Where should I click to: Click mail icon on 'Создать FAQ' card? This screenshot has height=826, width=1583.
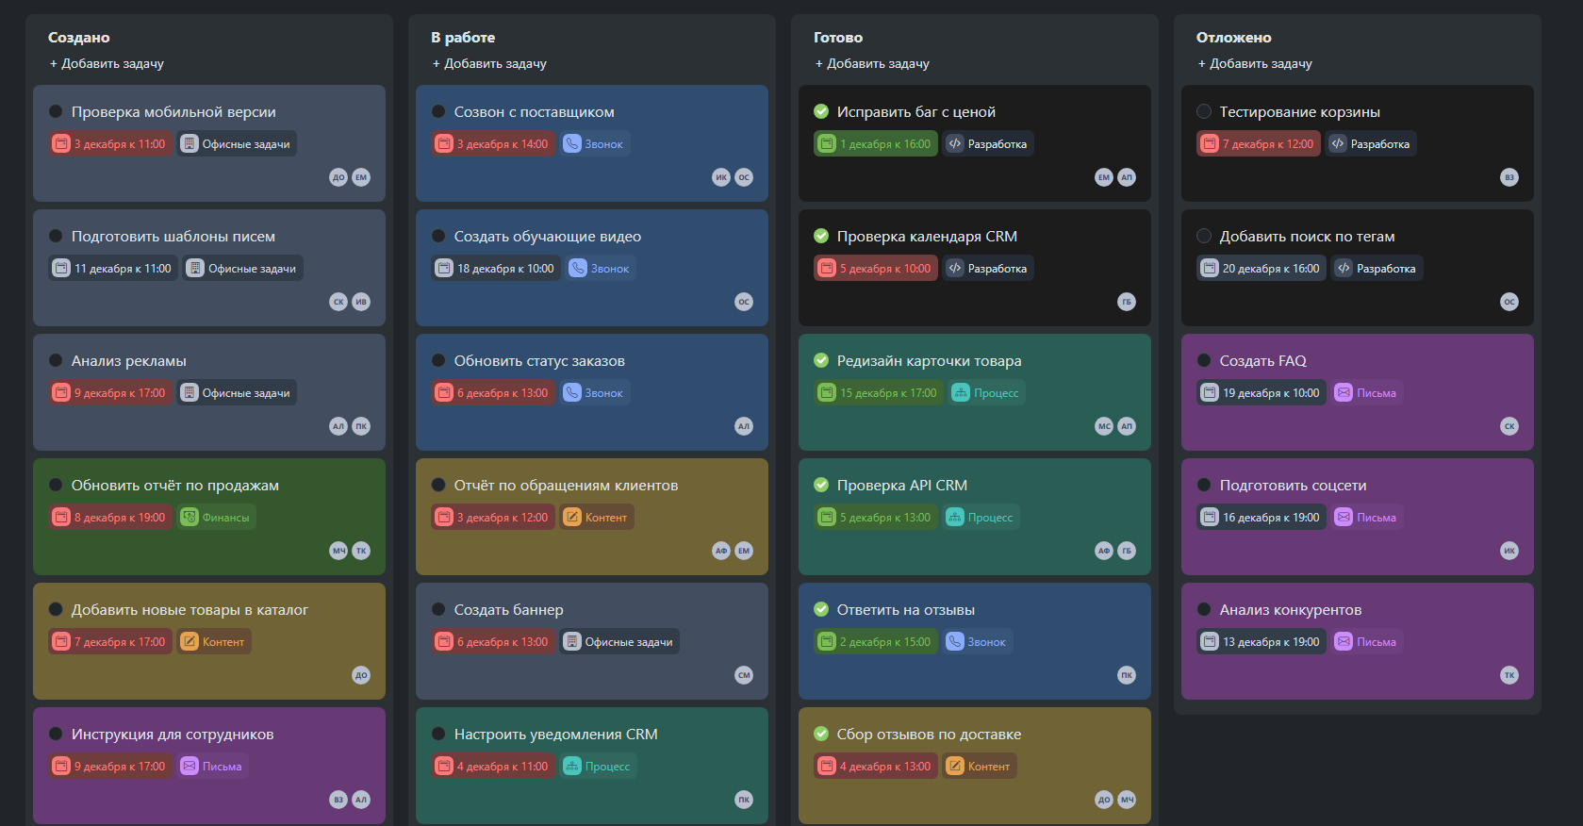coord(1344,393)
